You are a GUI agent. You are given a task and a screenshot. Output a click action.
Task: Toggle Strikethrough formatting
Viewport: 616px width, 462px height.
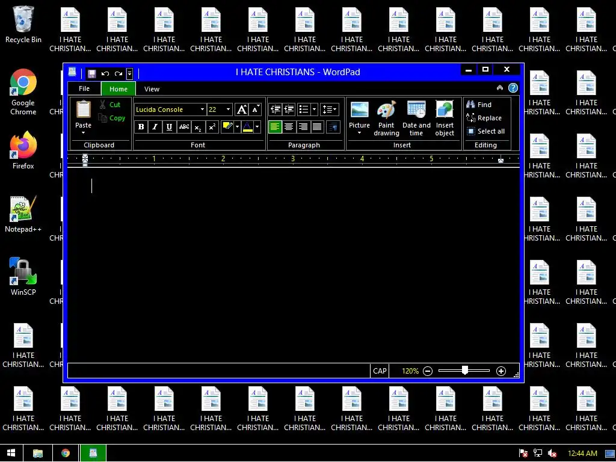pos(183,127)
